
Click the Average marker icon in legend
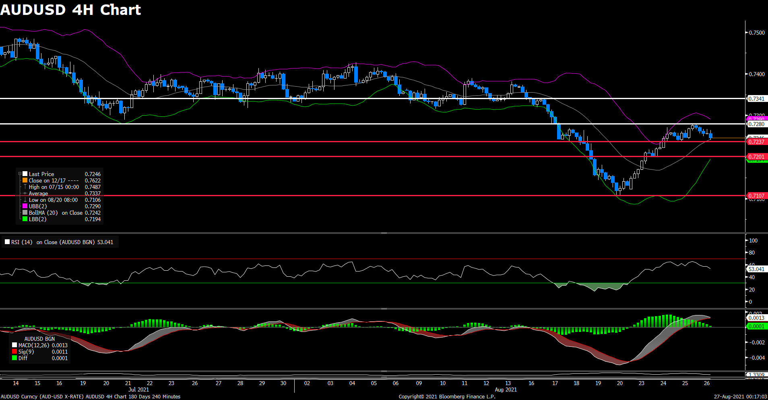(25, 193)
